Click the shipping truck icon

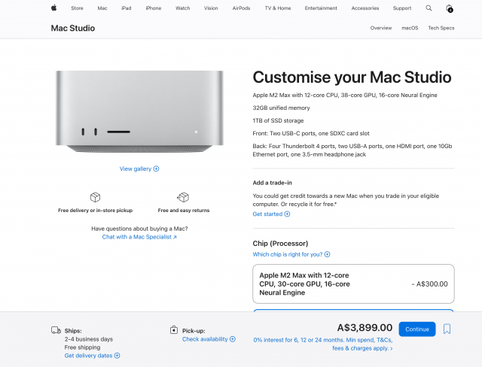tap(56, 330)
